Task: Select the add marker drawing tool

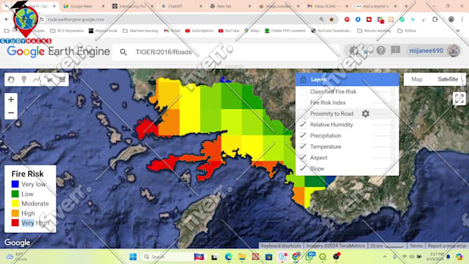Action: [24, 79]
